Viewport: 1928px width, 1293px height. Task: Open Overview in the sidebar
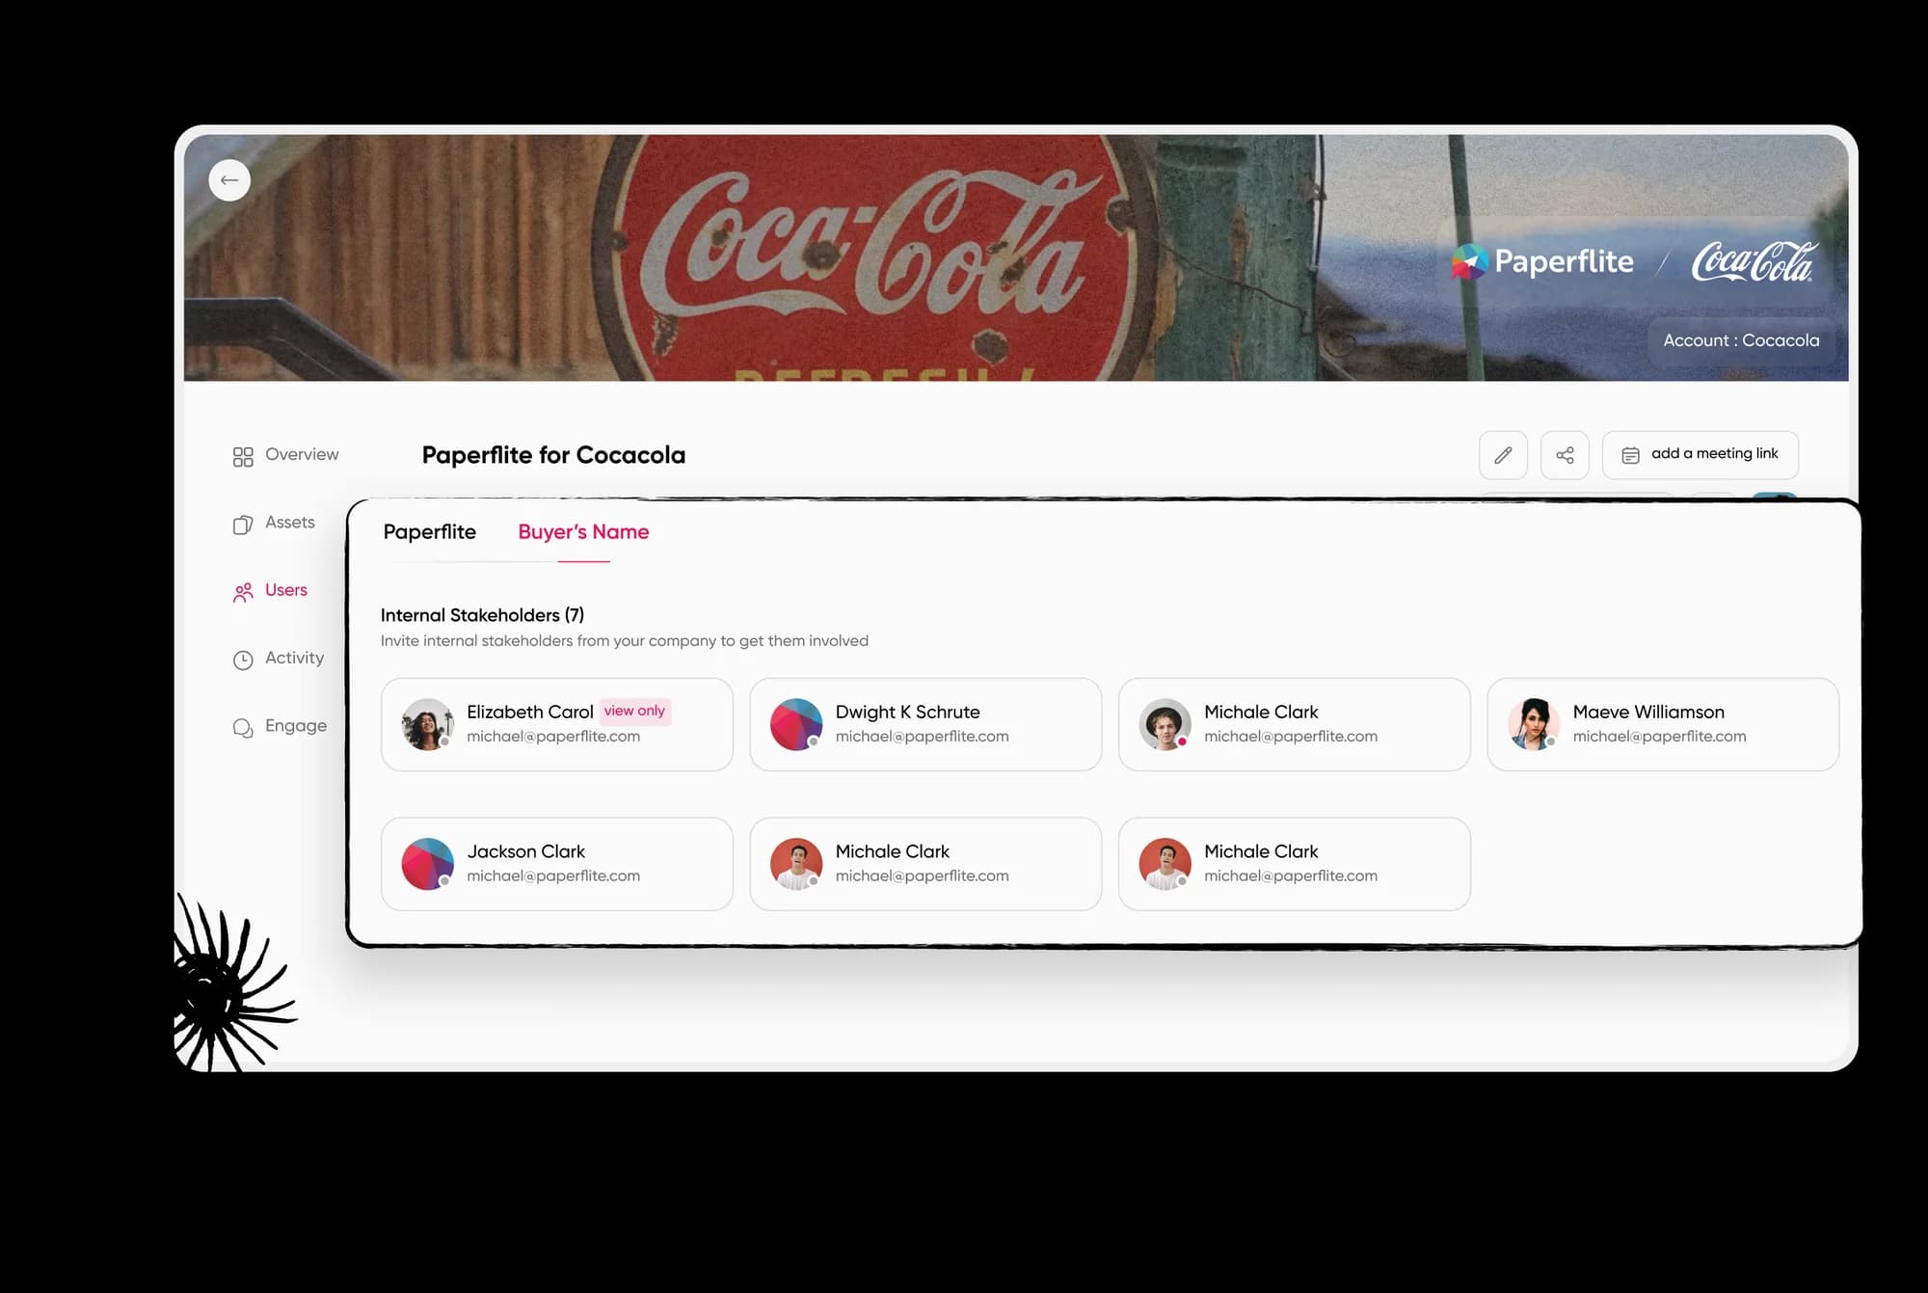(285, 455)
